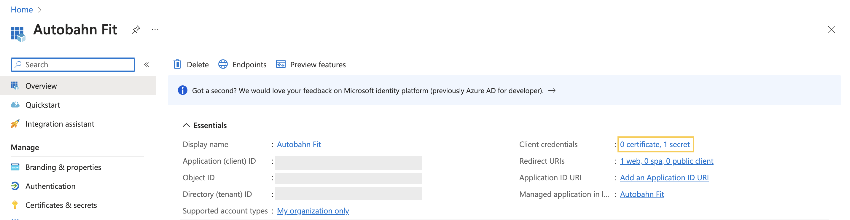Screen dimensions: 850x220
Task: Open the more options ellipsis menu
Action: [x=155, y=30]
